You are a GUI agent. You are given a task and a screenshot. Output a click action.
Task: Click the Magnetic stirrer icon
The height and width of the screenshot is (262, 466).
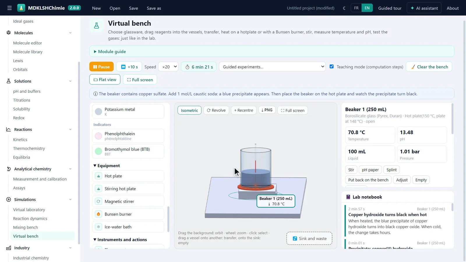(98, 201)
